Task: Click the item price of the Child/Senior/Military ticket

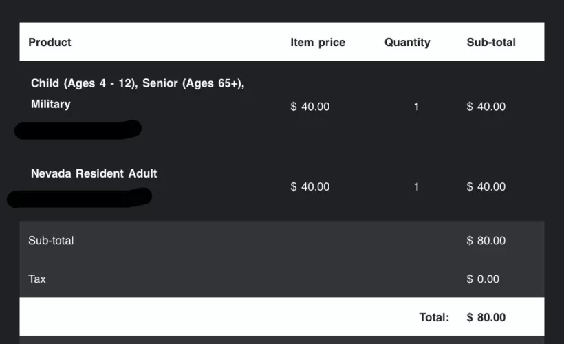Action: pyautogui.click(x=310, y=107)
